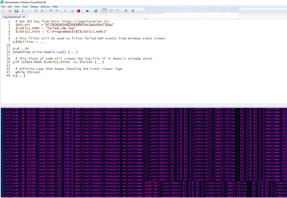Expand the $XMLFilter collapsed region
This screenshot has width=287, height=198.
point(14,42)
